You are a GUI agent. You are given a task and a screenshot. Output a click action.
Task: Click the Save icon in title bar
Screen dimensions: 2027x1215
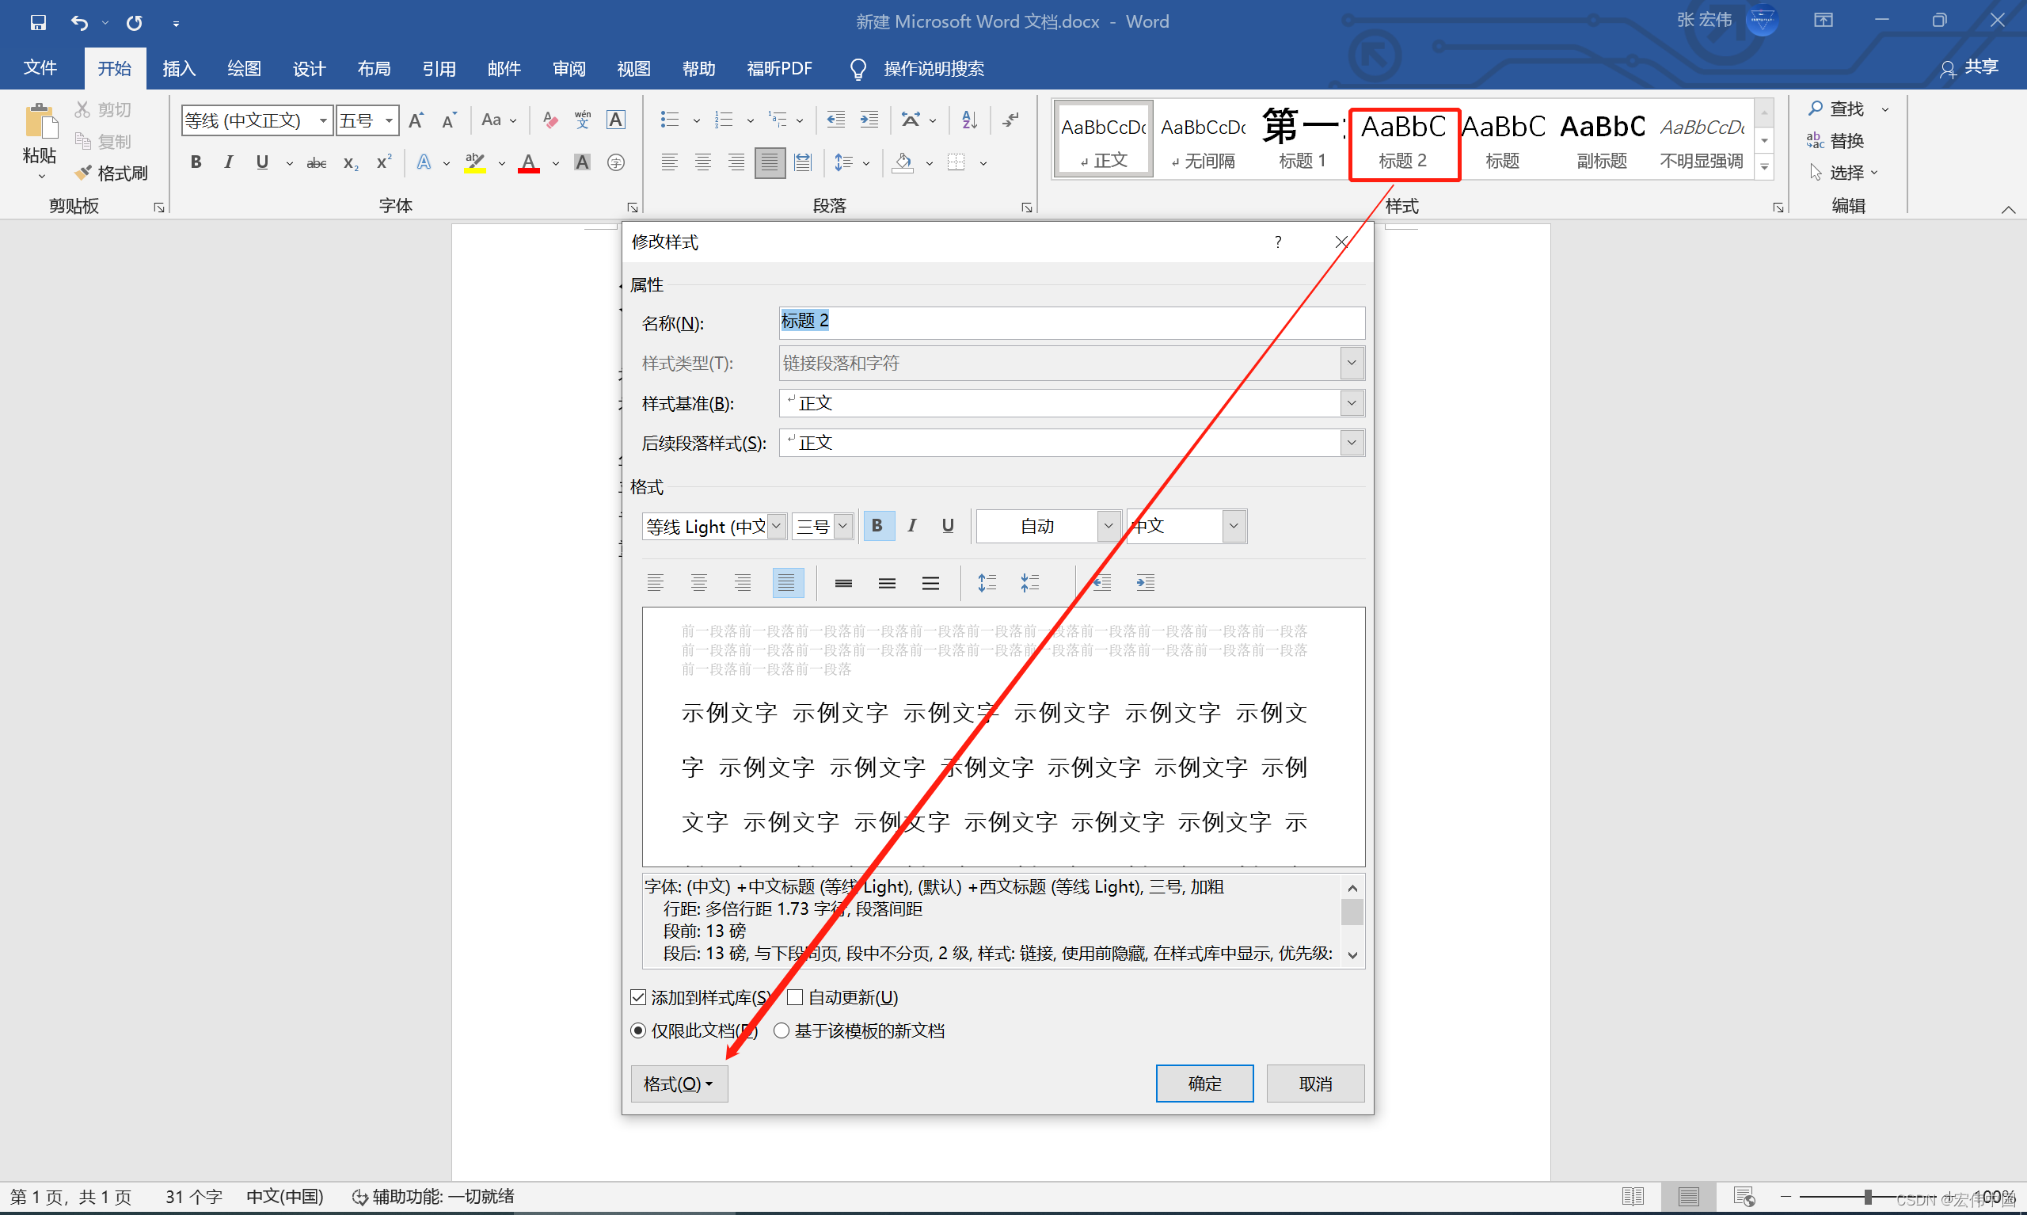pyautogui.click(x=38, y=22)
